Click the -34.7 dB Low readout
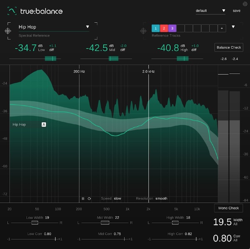The image size is (250, 249). coord(26,48)
